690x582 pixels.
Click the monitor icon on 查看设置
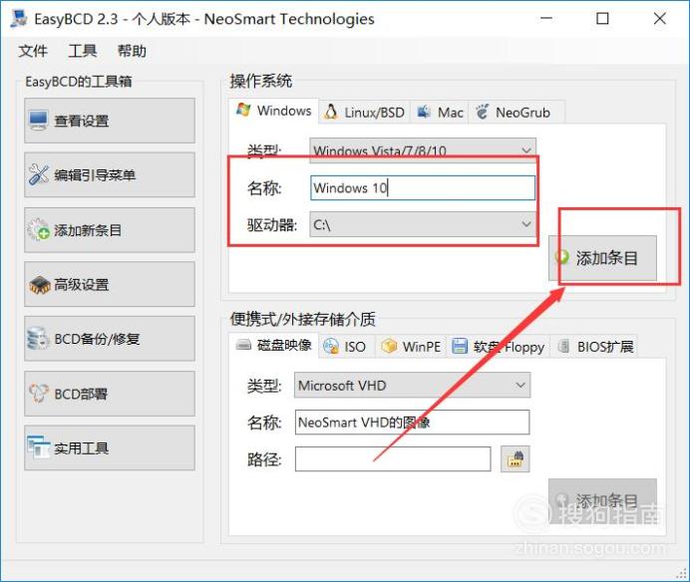(x=38, y=121)
